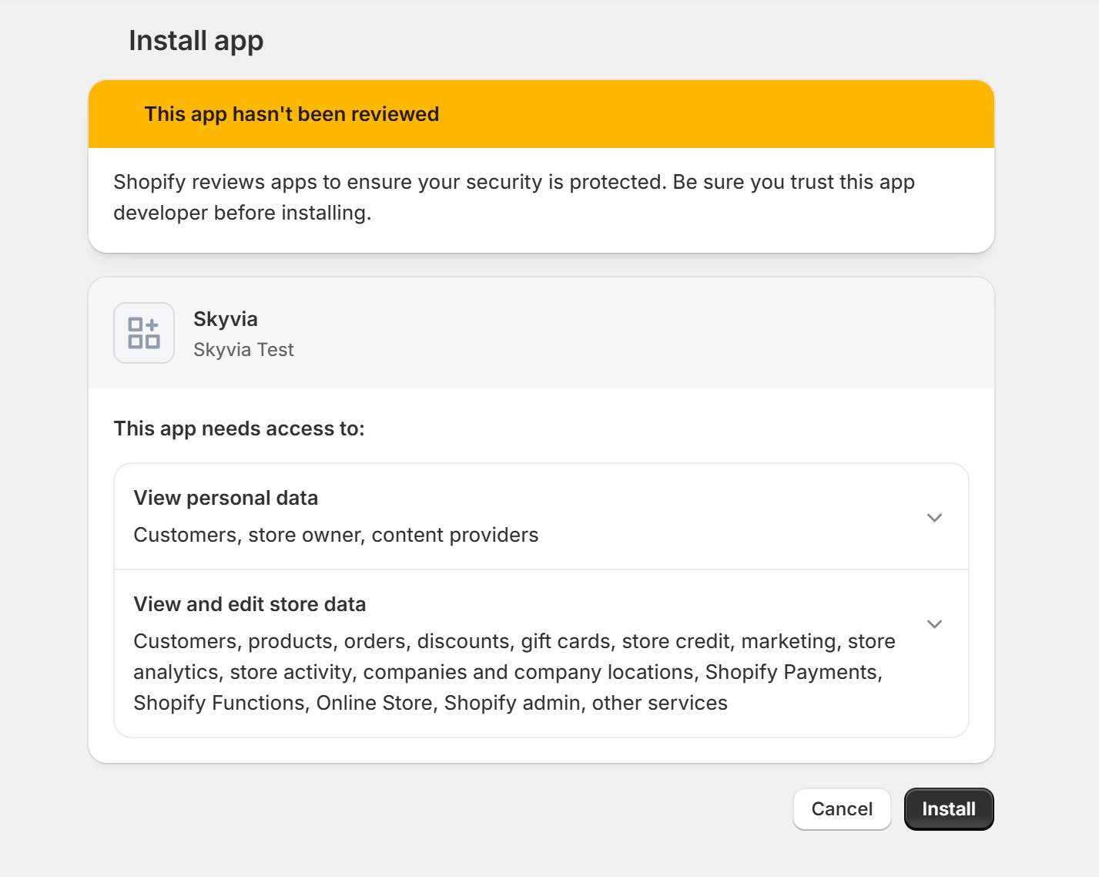Click the Install button
1099x877 pixels.
click(x=948, y=809)
